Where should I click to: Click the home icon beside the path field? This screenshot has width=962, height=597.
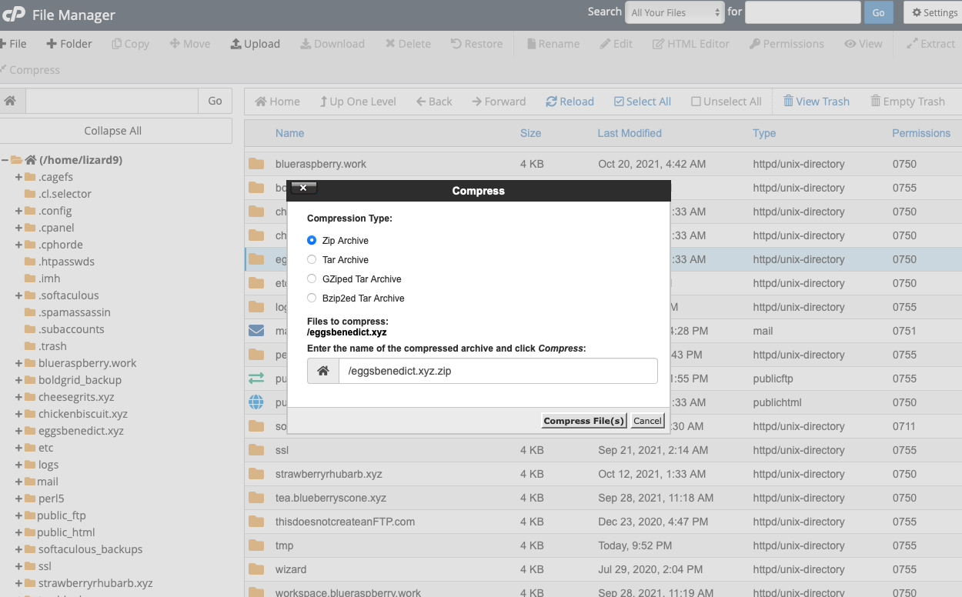pyautogui.click(x=10, y=101)
